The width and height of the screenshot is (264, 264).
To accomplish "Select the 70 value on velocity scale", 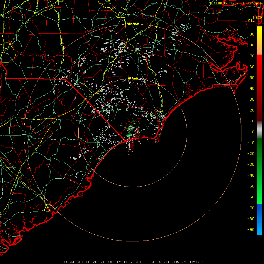I will 252,56.
